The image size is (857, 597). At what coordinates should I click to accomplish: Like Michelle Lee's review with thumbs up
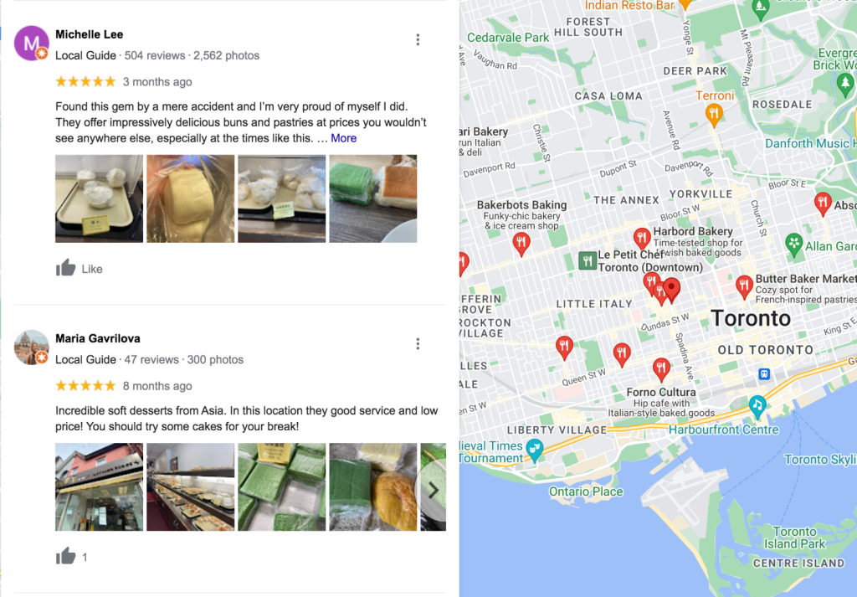coord(65,268)
